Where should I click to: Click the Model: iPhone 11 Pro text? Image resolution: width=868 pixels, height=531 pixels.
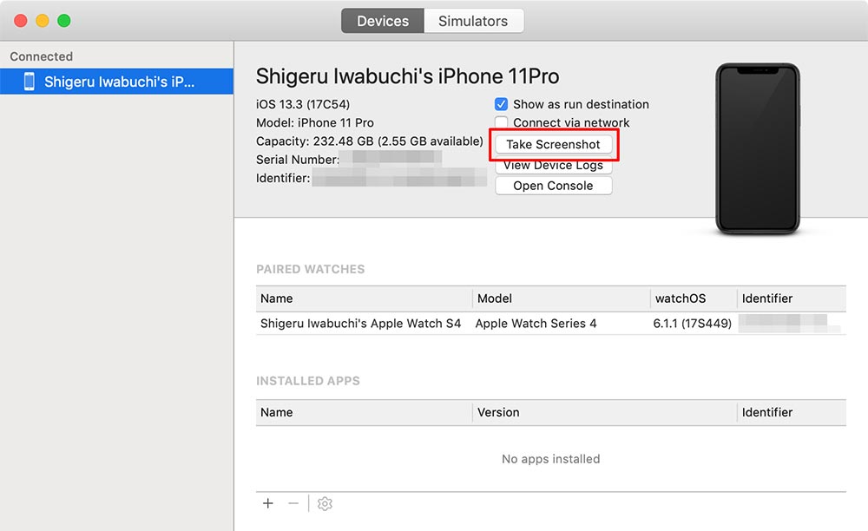point(314,122)
